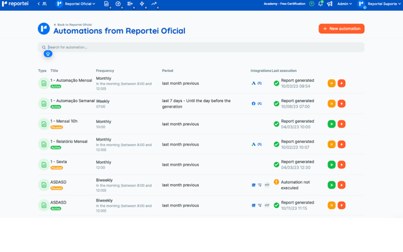Click the 10/09/23 07:00 execution timestamp
403x252 pixels.
point(295,106)
